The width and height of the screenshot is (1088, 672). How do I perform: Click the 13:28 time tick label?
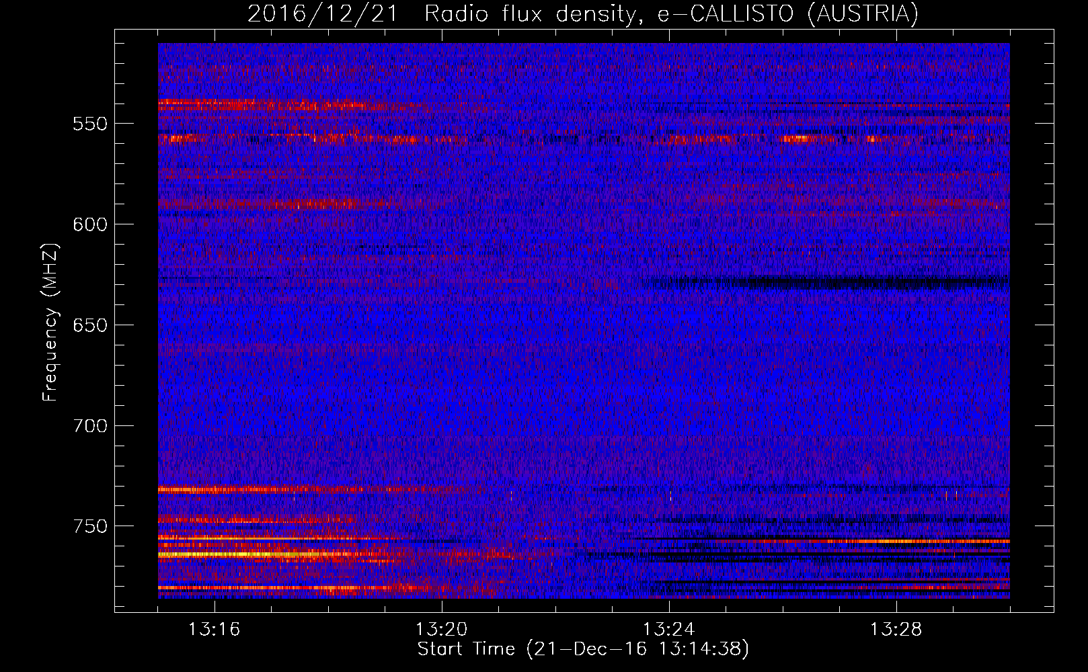[x=896, y=630]
